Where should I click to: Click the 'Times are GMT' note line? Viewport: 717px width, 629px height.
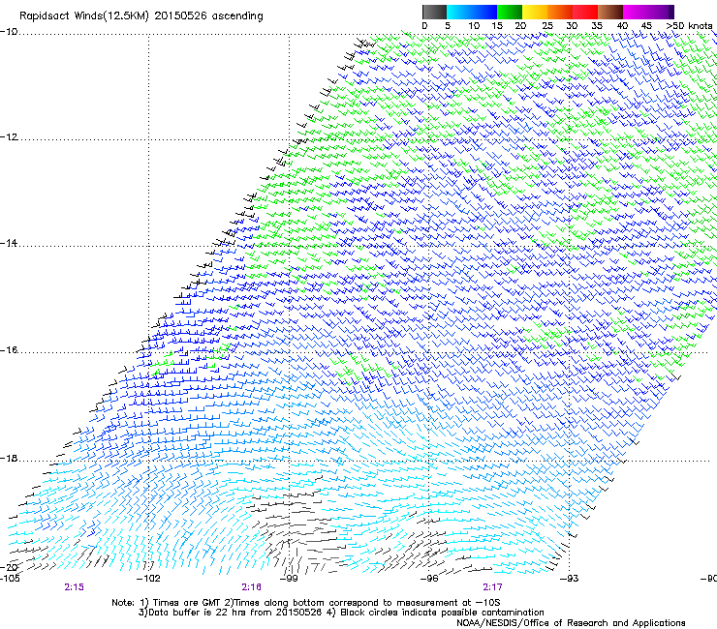(x=306, y=603)
